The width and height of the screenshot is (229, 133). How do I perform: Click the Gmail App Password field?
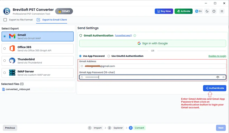click(x=152, y=77)
